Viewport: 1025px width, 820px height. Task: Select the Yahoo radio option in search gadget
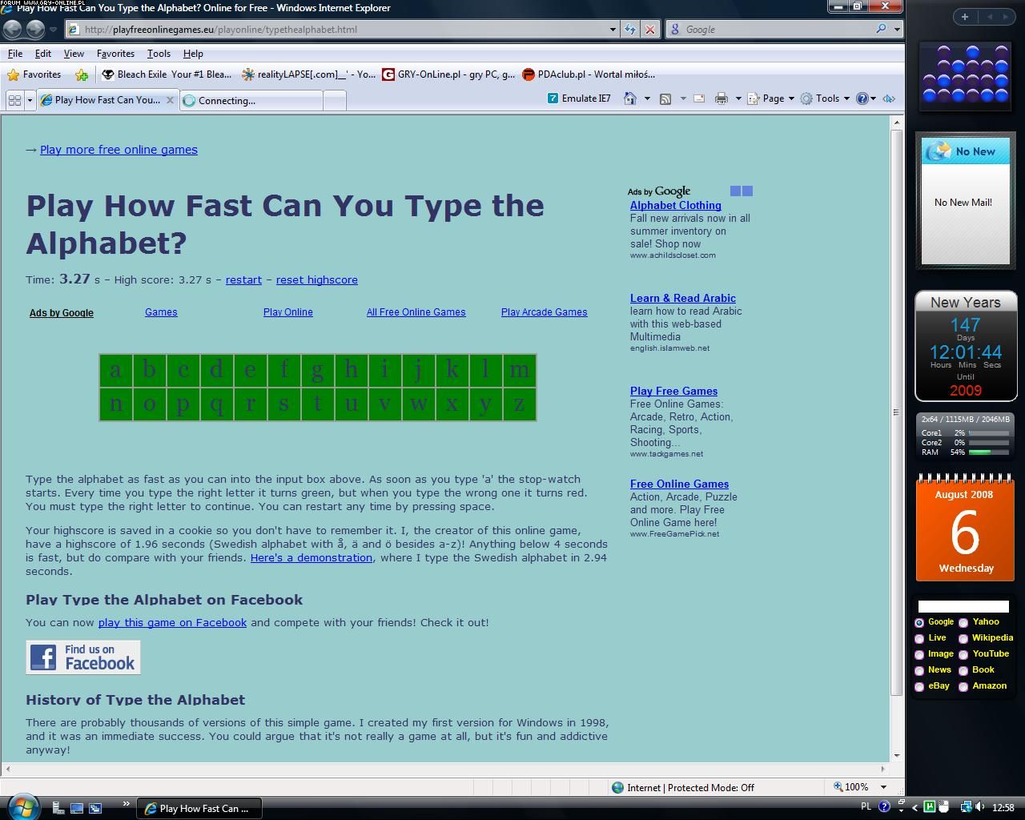click(x=963, y=622)
